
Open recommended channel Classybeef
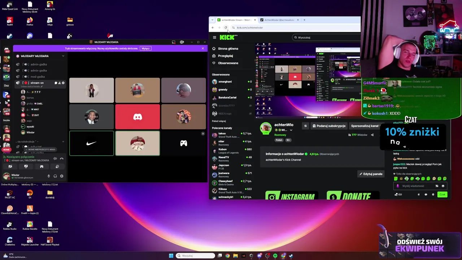(232, 183)
